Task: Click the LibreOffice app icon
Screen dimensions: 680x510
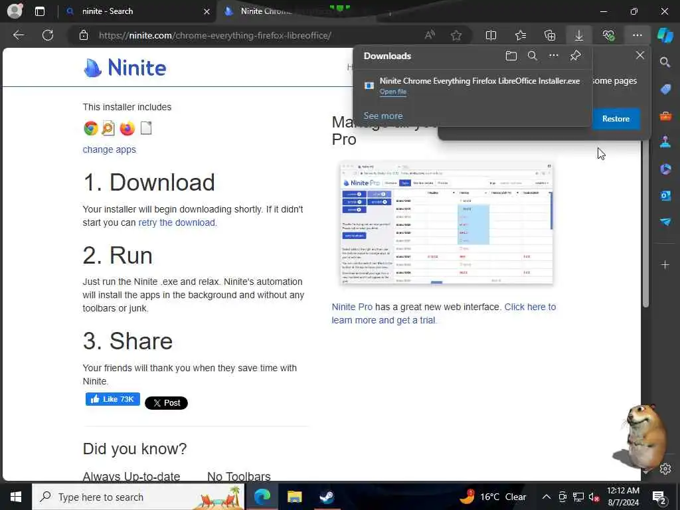Action: [146, 128]
